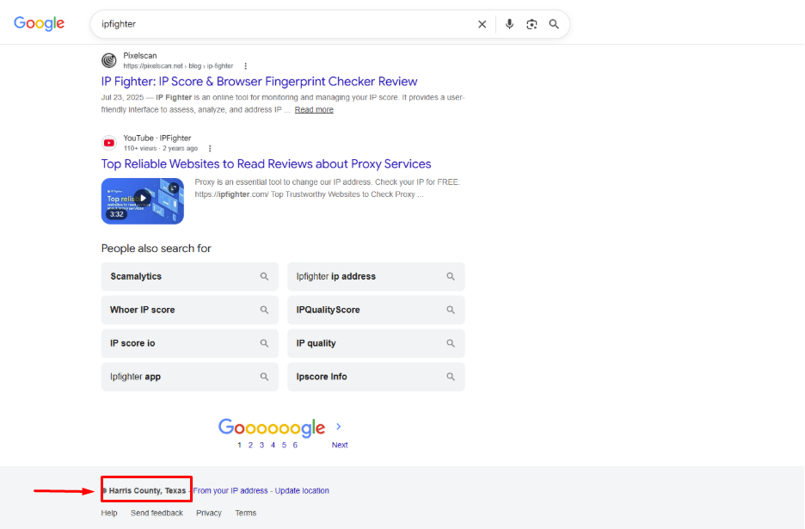Viewport: 805px width, 529px height.
Task: Click the search icon in Scamalytics suggestion
Action: pyautogui.click(x=264, y=276)
